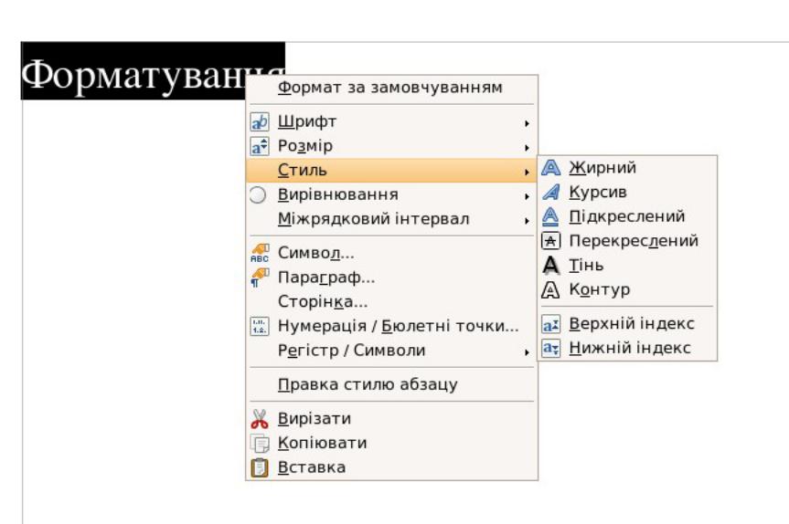Open the Розмір menu entry
The height and width of the screenshot is (524, 789).
tap(391, 146)
